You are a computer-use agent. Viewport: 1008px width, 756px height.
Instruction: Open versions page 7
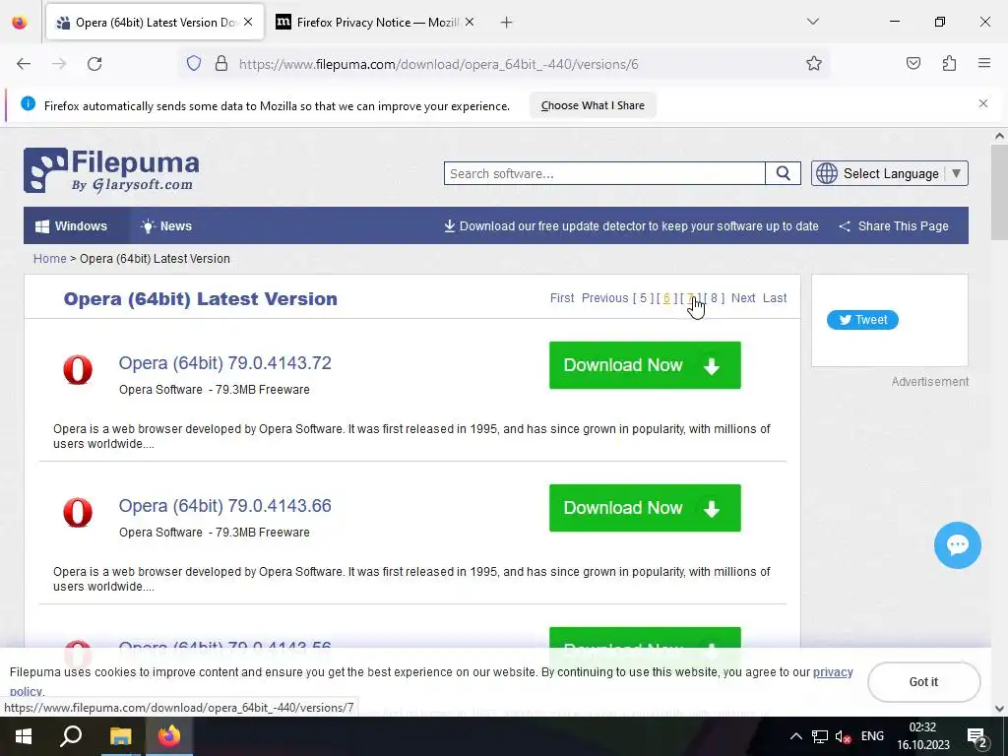click(x=690, y=298)
